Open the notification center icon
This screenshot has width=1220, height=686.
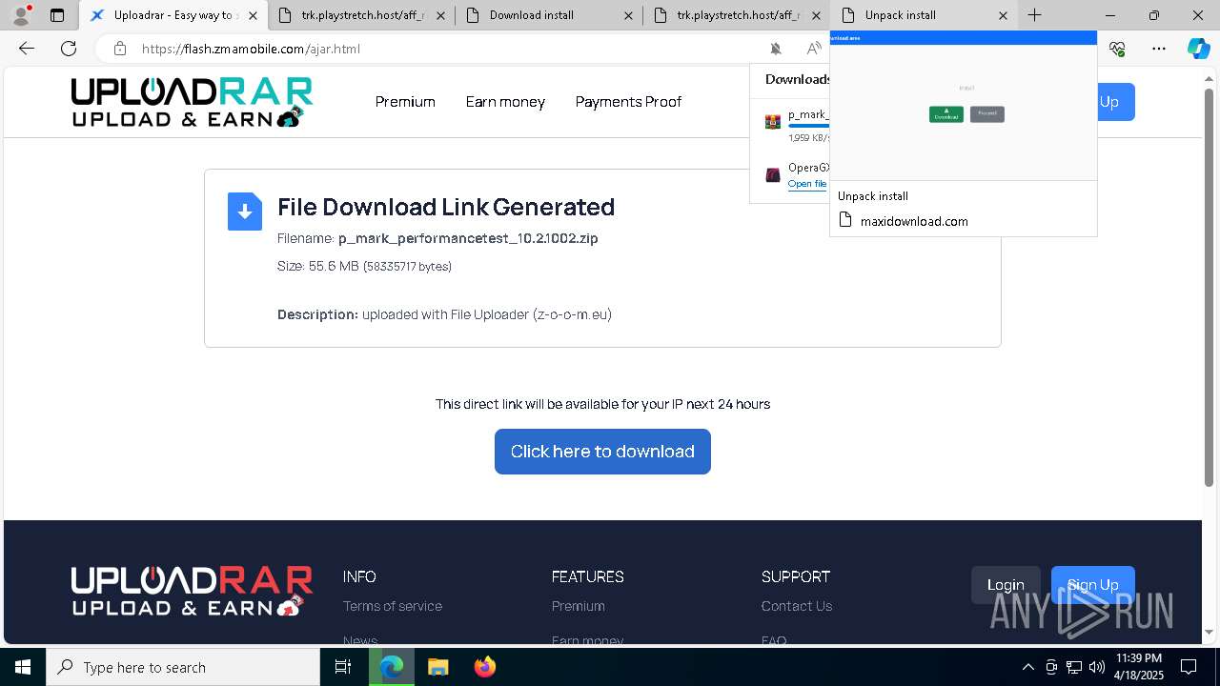[x=1189, y=667]
